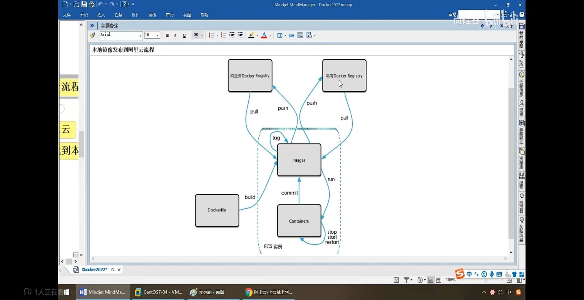Click the increase indent icon
584x300 pixels.
[240, 36]
